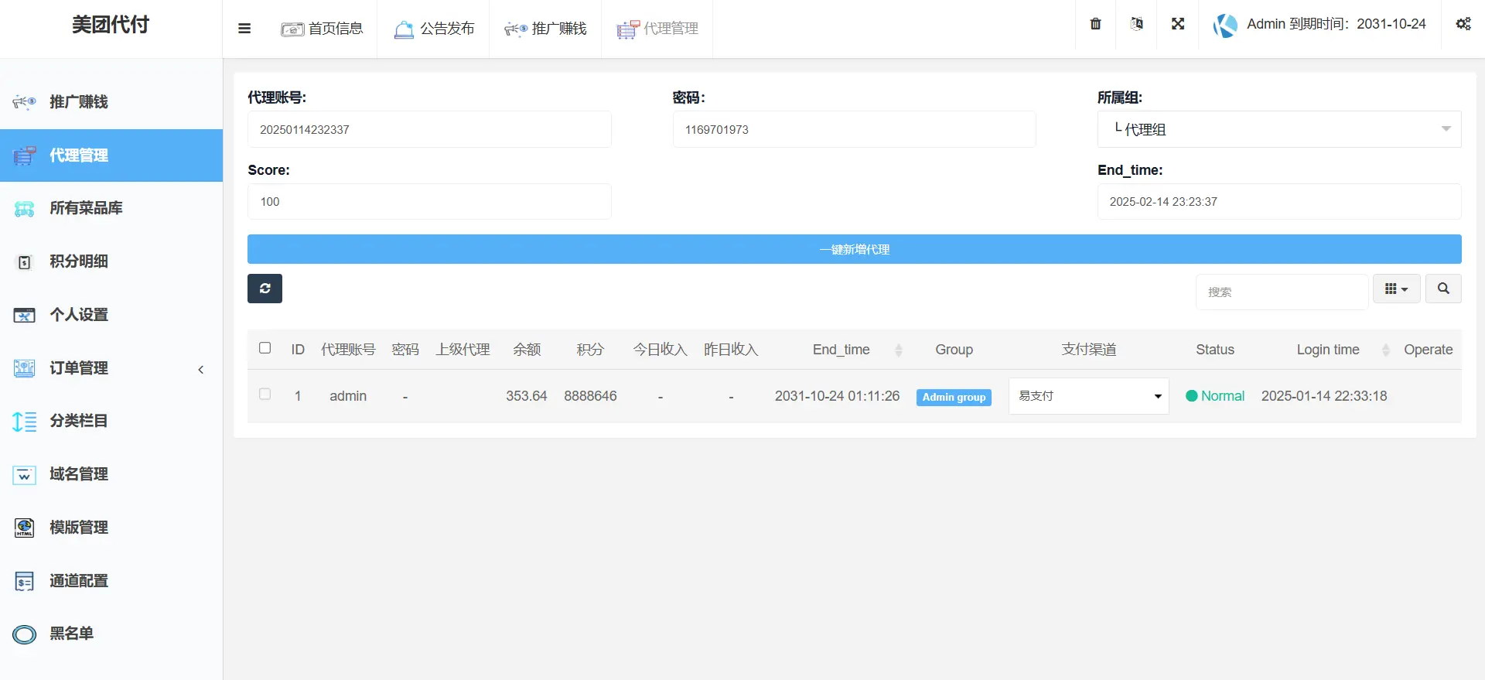
Task: Focus the End_time date input
Action: (1279, 201)
